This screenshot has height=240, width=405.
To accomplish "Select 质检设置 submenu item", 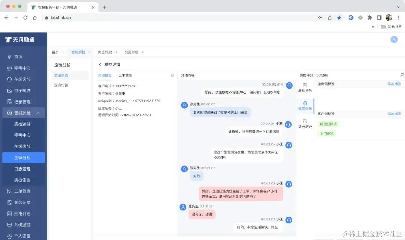I will 22,180.
